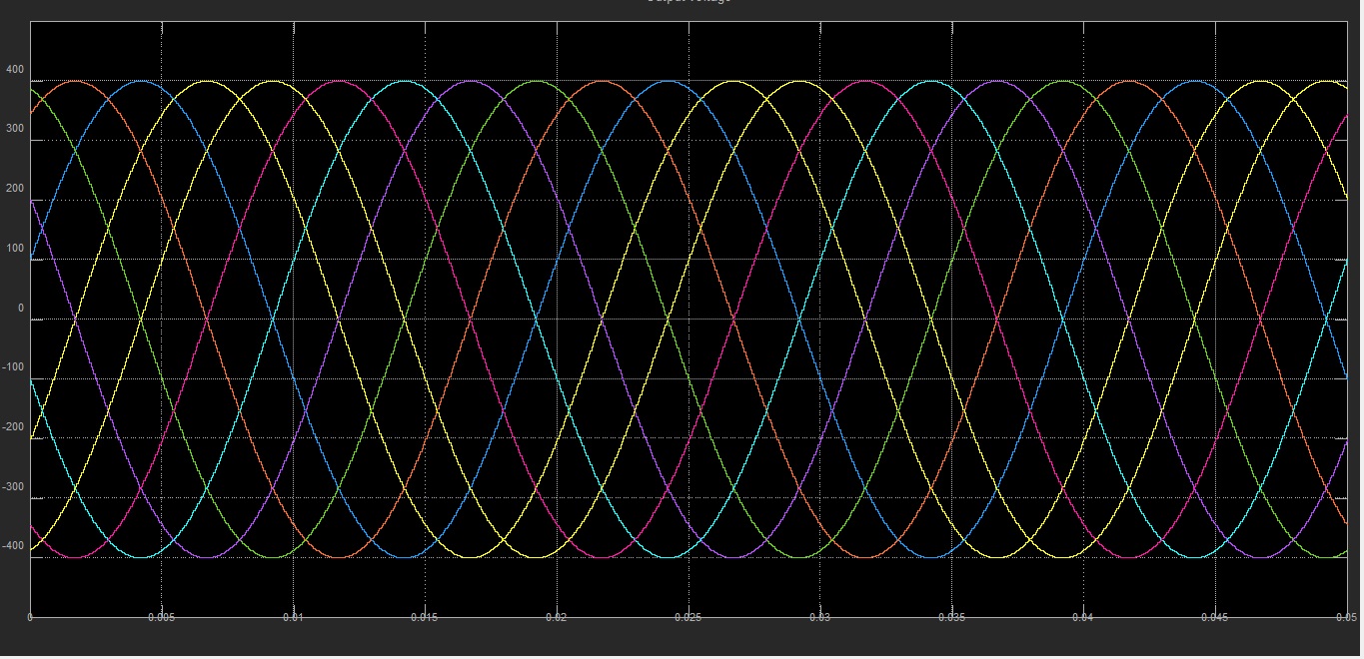Select the -100 y-axis tick label
This screenshot has width=1364, height=659.
[x=13, y=367]
